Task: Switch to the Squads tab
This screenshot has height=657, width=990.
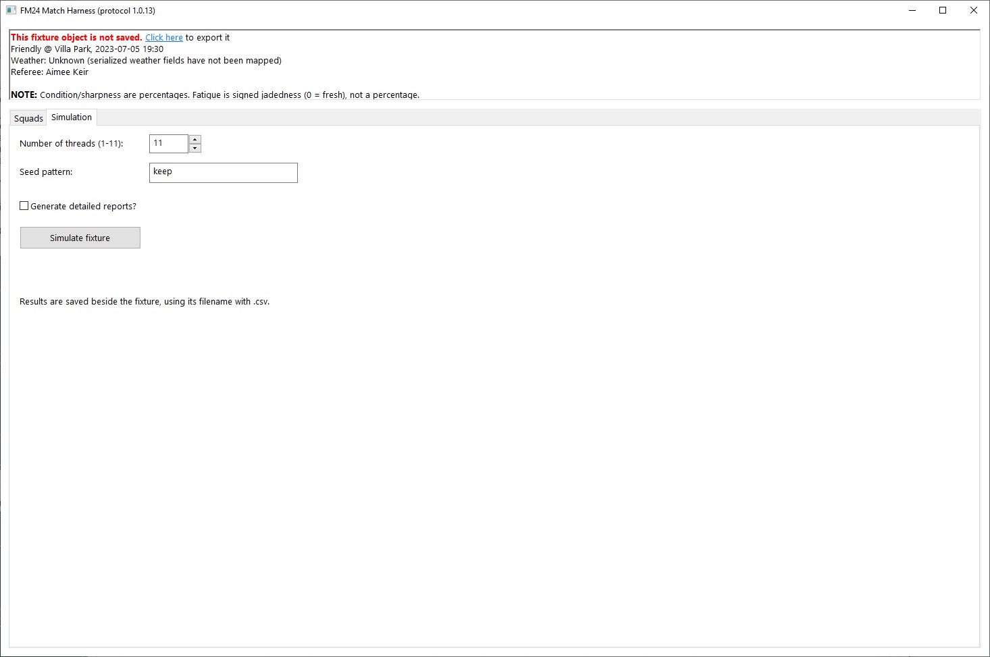Action: pyautogui.click(x=28, y=118)
